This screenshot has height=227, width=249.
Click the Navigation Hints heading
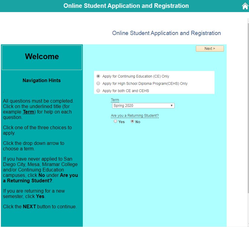click(42, 81)
